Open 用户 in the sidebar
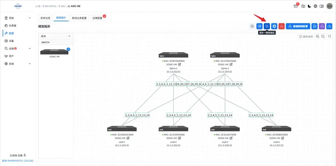 coord(11,56)
